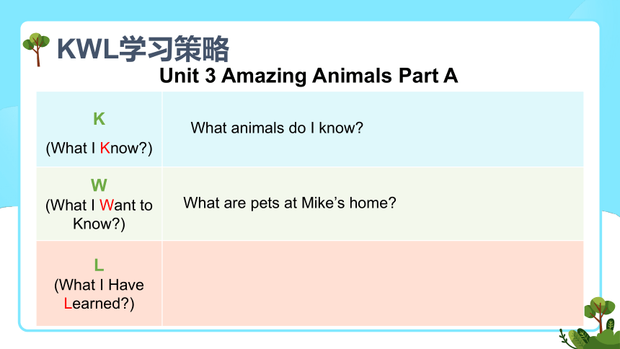Click the Unit 3 Amazing Animals title
The height and width of the screenshot is (349, 620).
[x=309, y=75]
